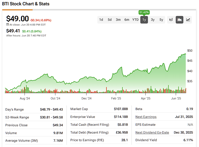Click the 52-Week Range value $30.81 - $49.58
Image resolution: width=199 pixels, height=147 pixels.
point(51,117)
